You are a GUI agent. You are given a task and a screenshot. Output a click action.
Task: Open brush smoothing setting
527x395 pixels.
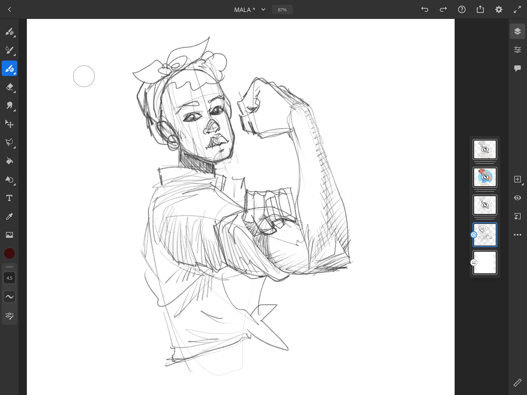coord(9,297)
